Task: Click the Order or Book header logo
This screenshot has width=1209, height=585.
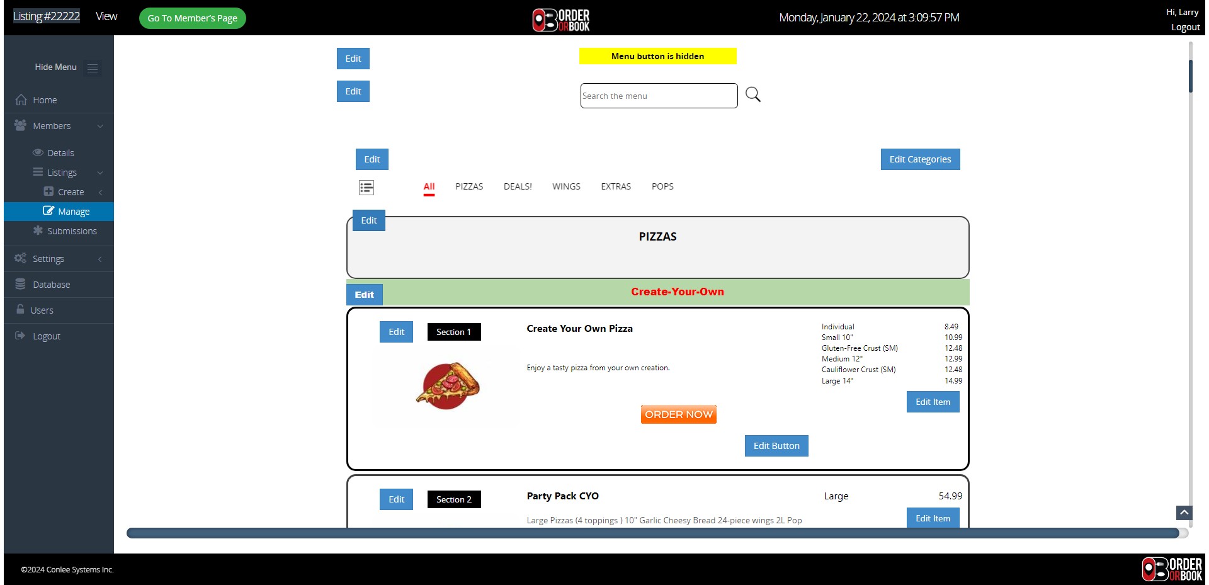Action: (561, 19)
